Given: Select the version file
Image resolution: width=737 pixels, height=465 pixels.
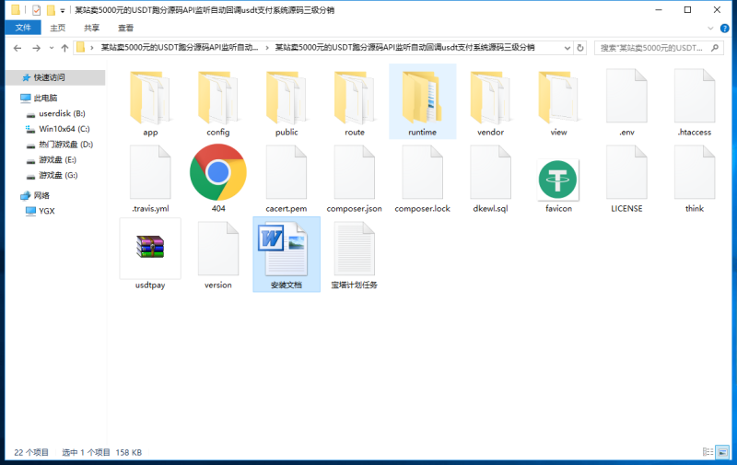Looking at the screenshot, I should coord(218,254).
